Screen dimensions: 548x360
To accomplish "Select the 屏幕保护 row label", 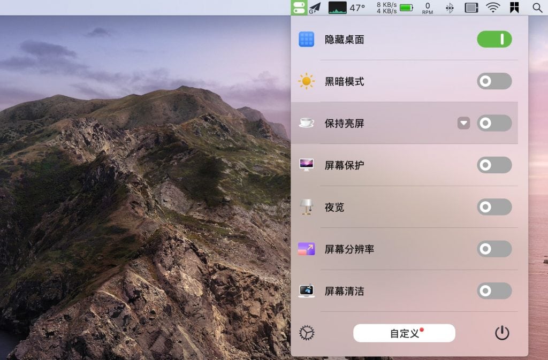I will point(344,165).
